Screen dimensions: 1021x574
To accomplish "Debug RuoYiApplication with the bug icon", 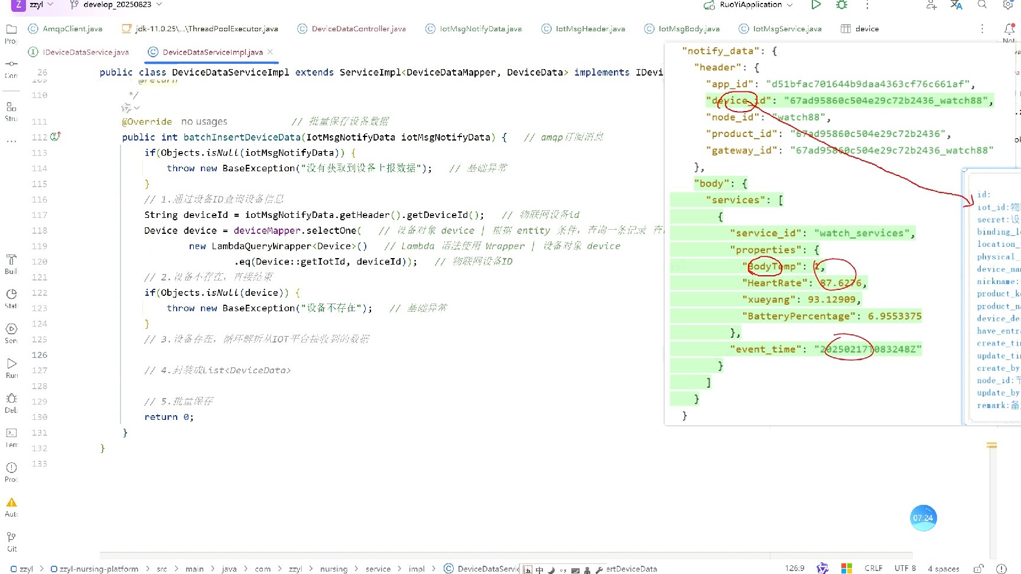I will [842, 5].
